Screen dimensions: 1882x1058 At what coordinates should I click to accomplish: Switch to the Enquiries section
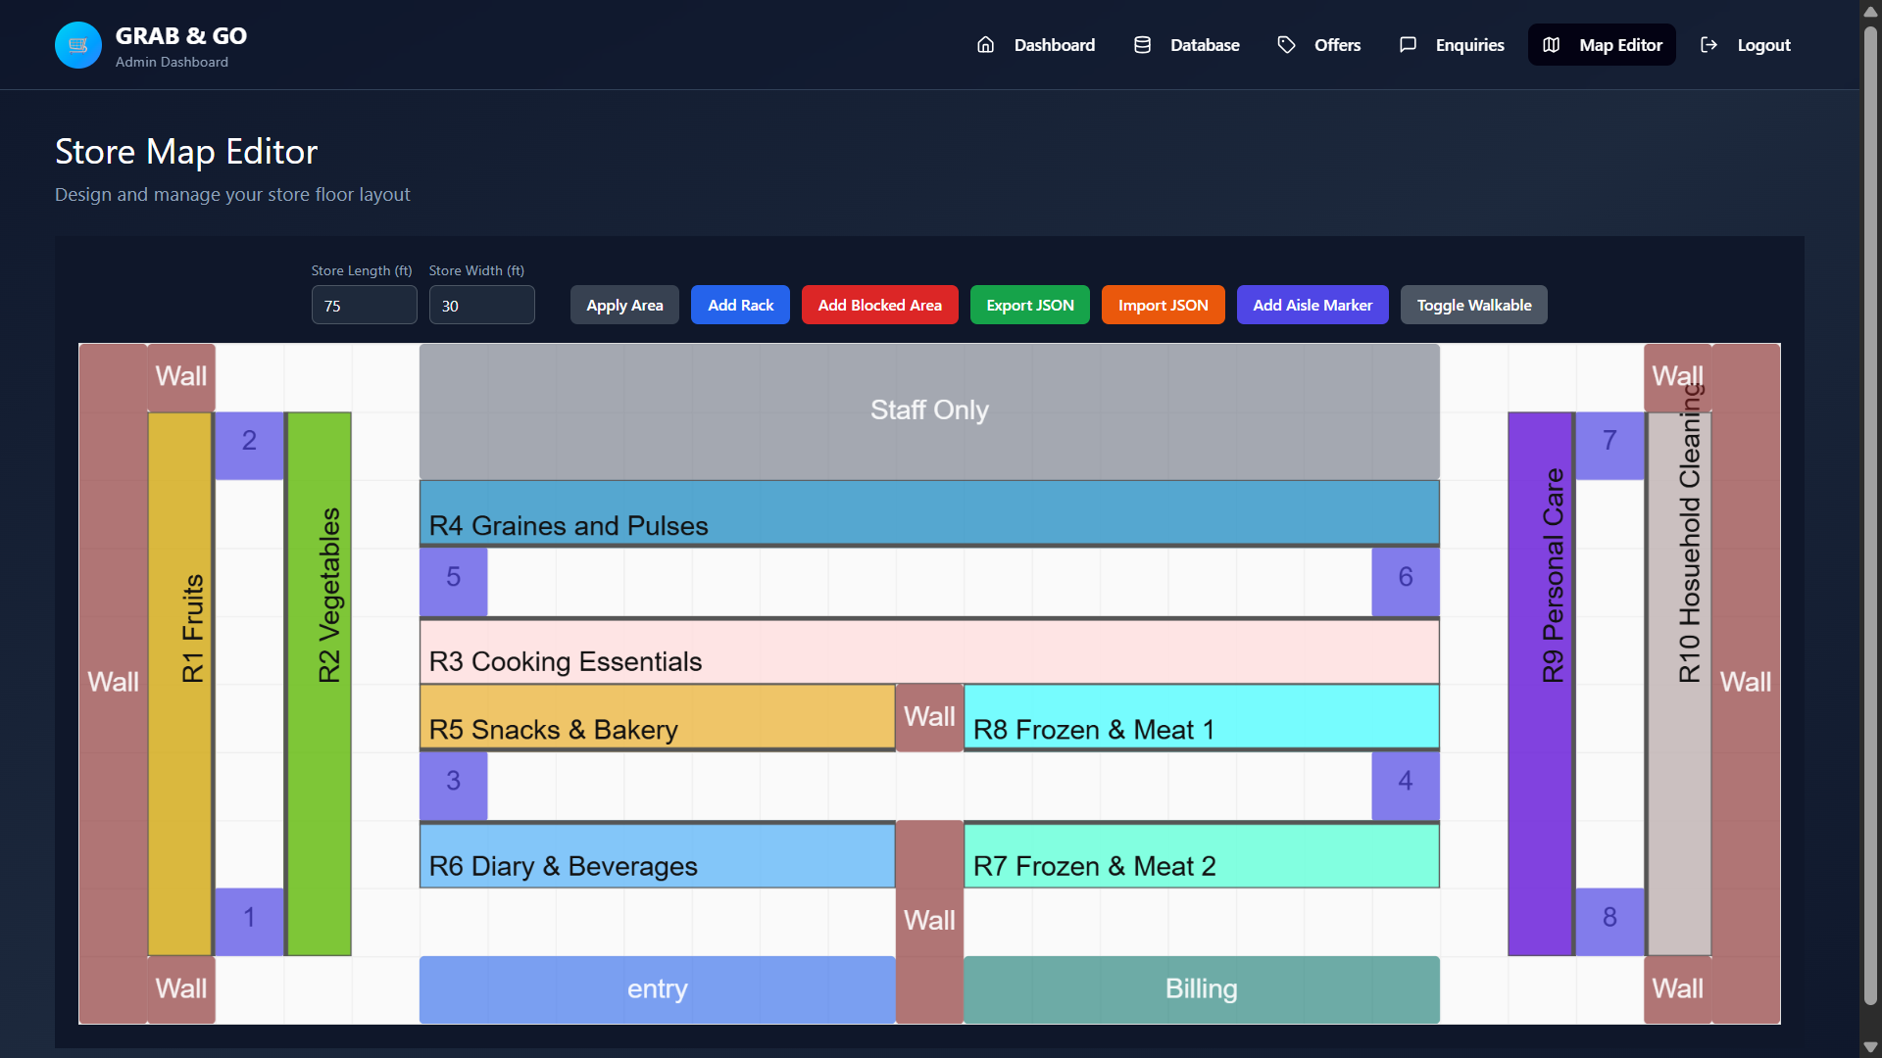click(x=1469, y=45)
